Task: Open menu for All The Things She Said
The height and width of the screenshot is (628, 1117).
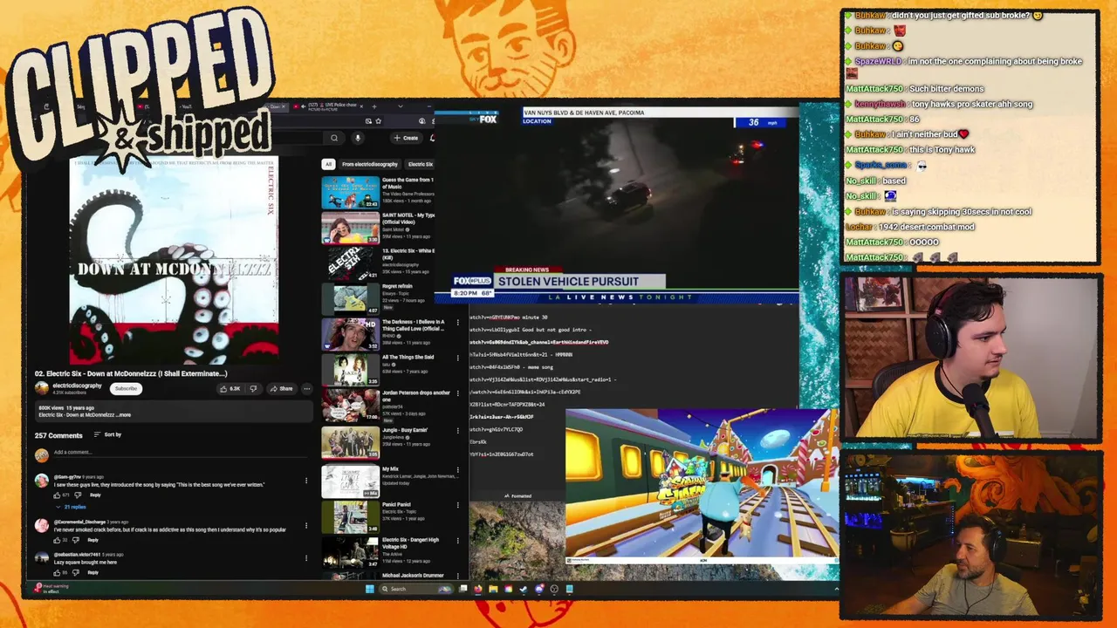Action: 458,359
